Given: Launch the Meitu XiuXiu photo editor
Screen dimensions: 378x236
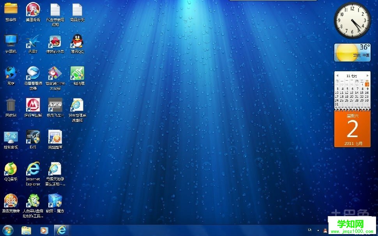Looking at the screenshot, I should pyautogui.click(x=33, y=11).
